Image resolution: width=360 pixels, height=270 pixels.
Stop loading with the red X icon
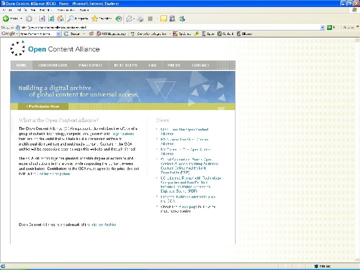[x=42, y=19]
